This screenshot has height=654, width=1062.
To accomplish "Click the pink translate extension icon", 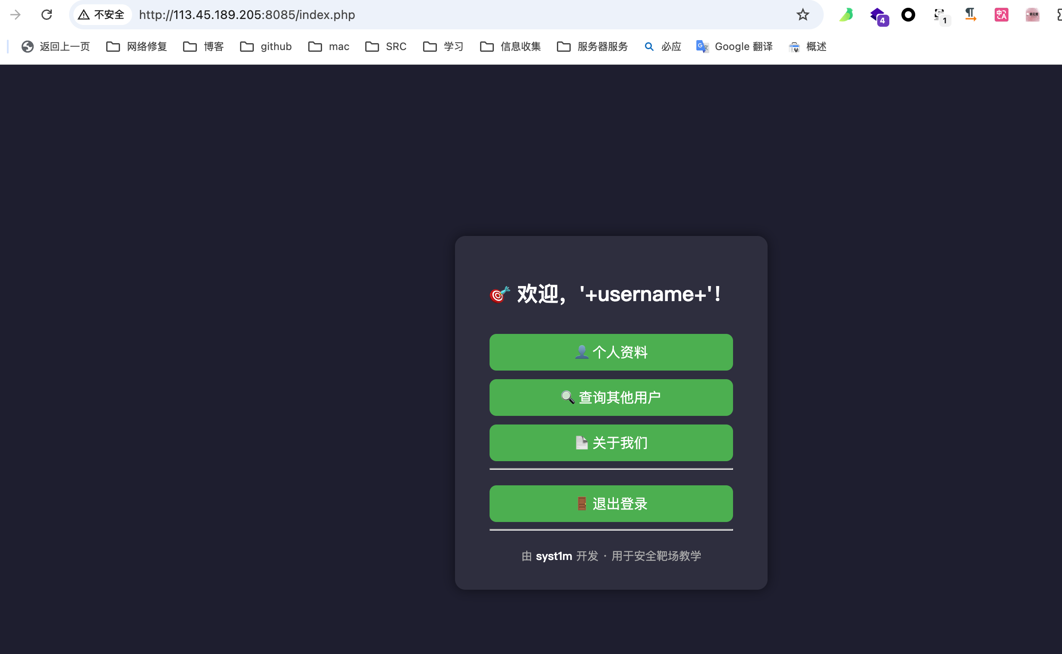I will click(1001, 15).
